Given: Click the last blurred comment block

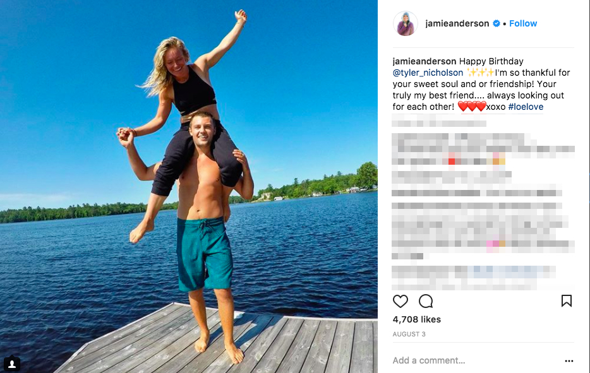Looking at the screenshot, I should point(474,278).
